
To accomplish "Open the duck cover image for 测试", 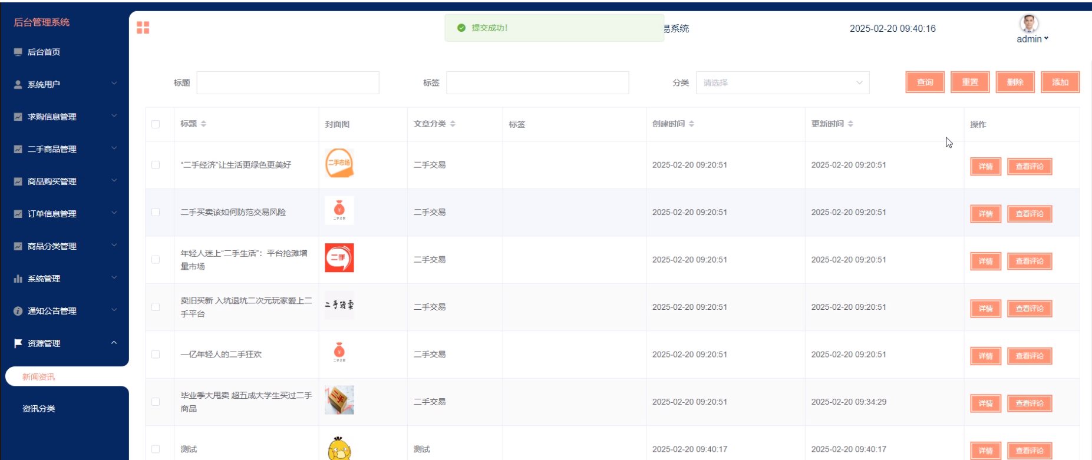I will 339,448.
